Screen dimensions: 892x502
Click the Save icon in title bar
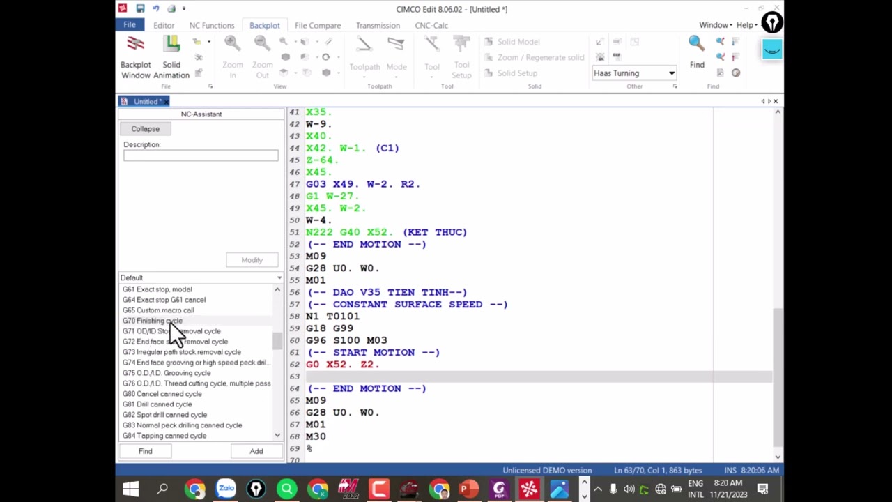(140, 8)
